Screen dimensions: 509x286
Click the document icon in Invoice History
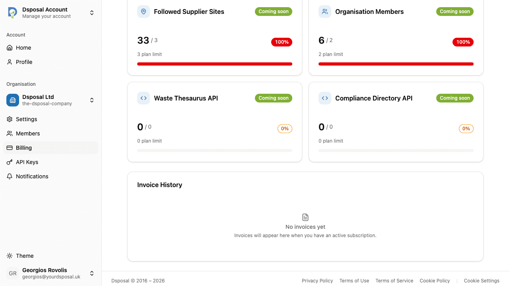pyautogui.click(x=305, y=217)
